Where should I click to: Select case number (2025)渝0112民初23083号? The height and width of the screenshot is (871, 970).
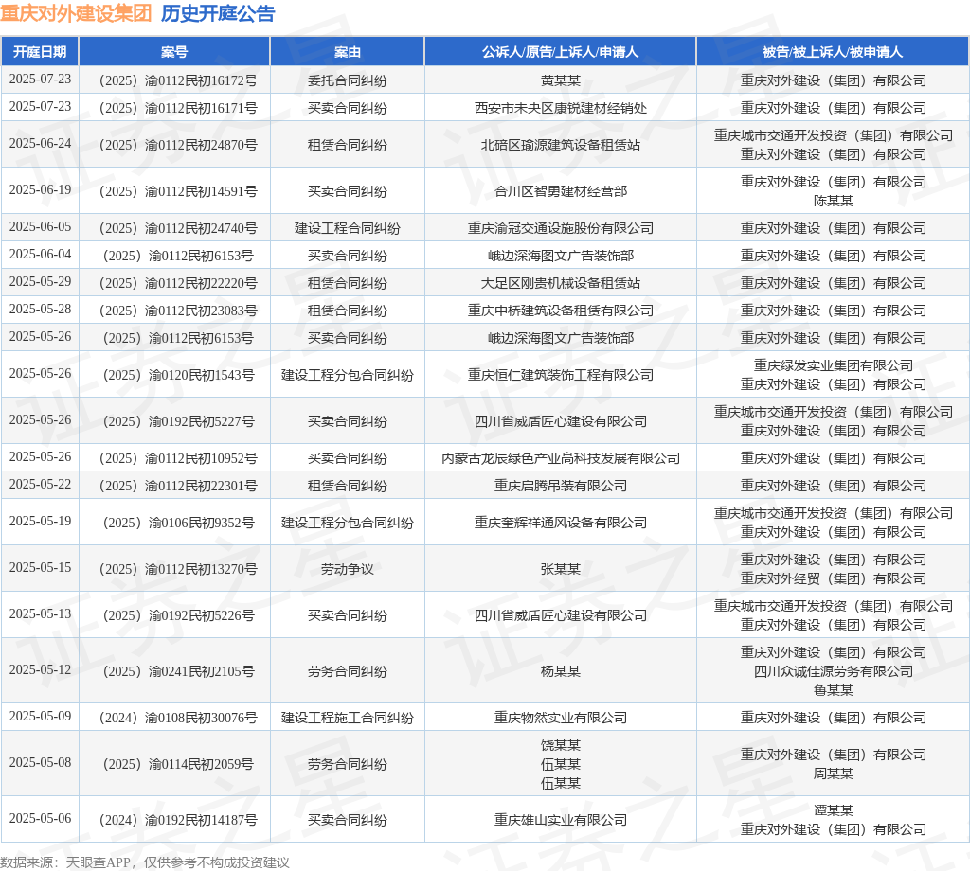point(178,311)
